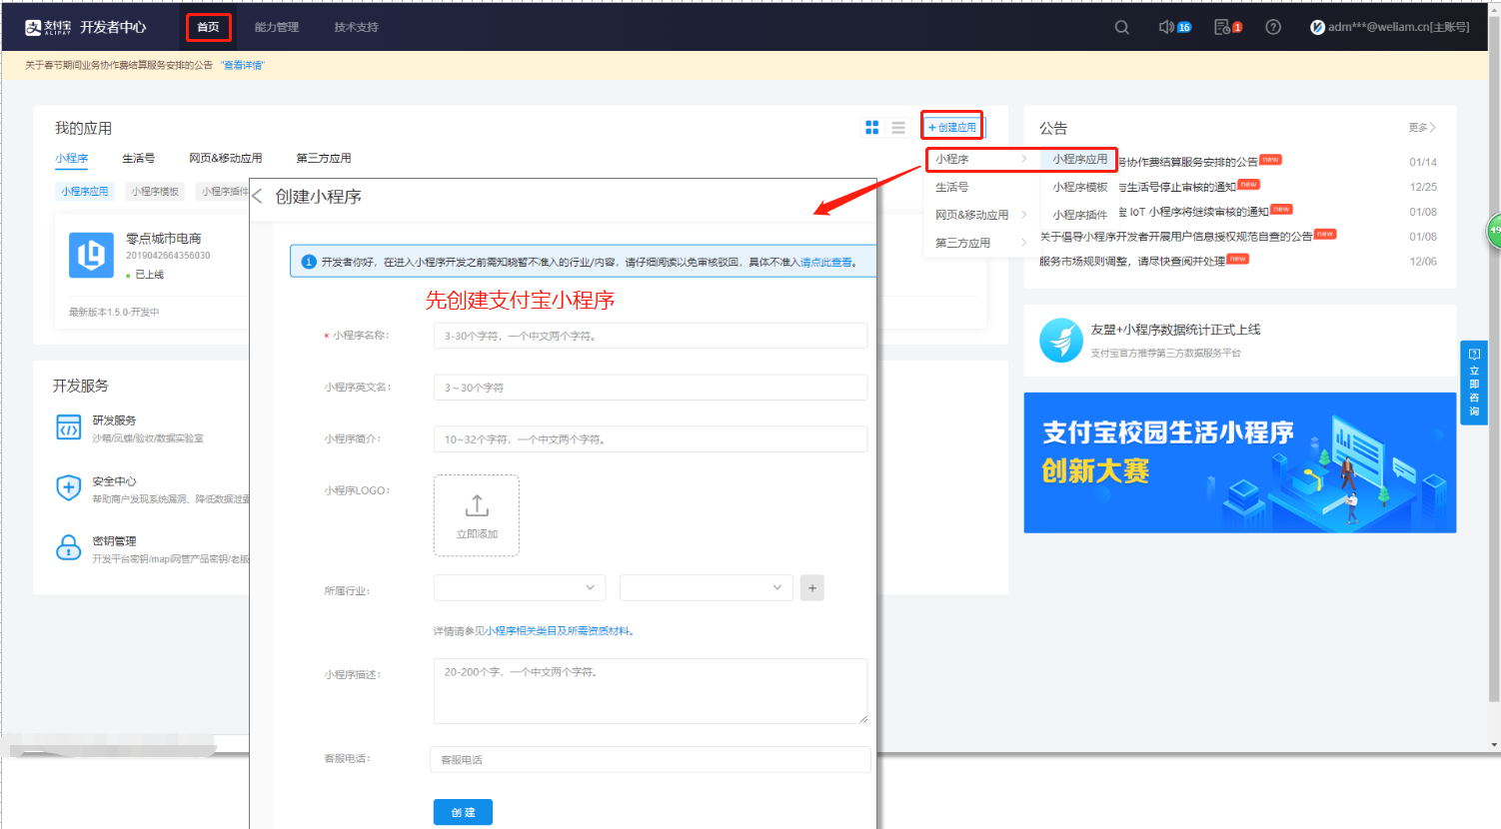
Task: Click the back arrow beside 创建小程序
Action: coord(258,196)
